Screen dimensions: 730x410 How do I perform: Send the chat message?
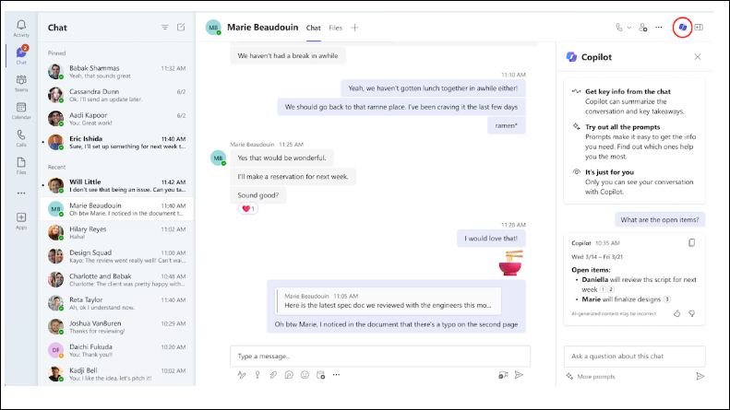(519, 375)
